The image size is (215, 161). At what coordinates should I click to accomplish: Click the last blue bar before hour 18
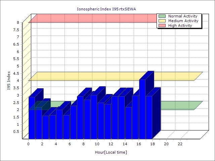tap(149, 117)
